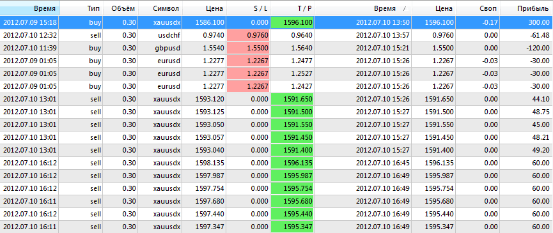Viewport: 553px width, 233px height.
Task: Click the Объём column header
Action: tap(121, 8)
